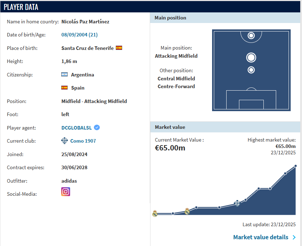Open the DCGLOBALSL player agent link
The image size is (302, 246).
[x=76, y=128]
